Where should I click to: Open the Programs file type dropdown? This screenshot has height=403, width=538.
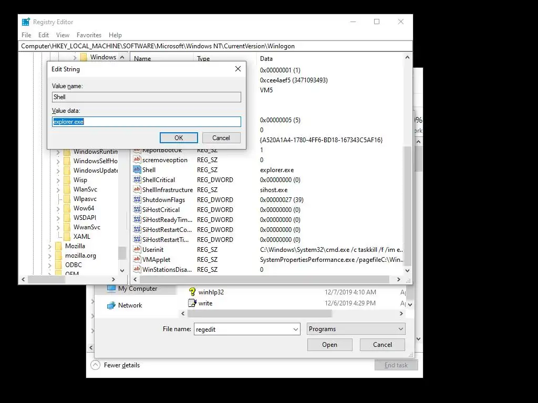click(x=400, y=329)
